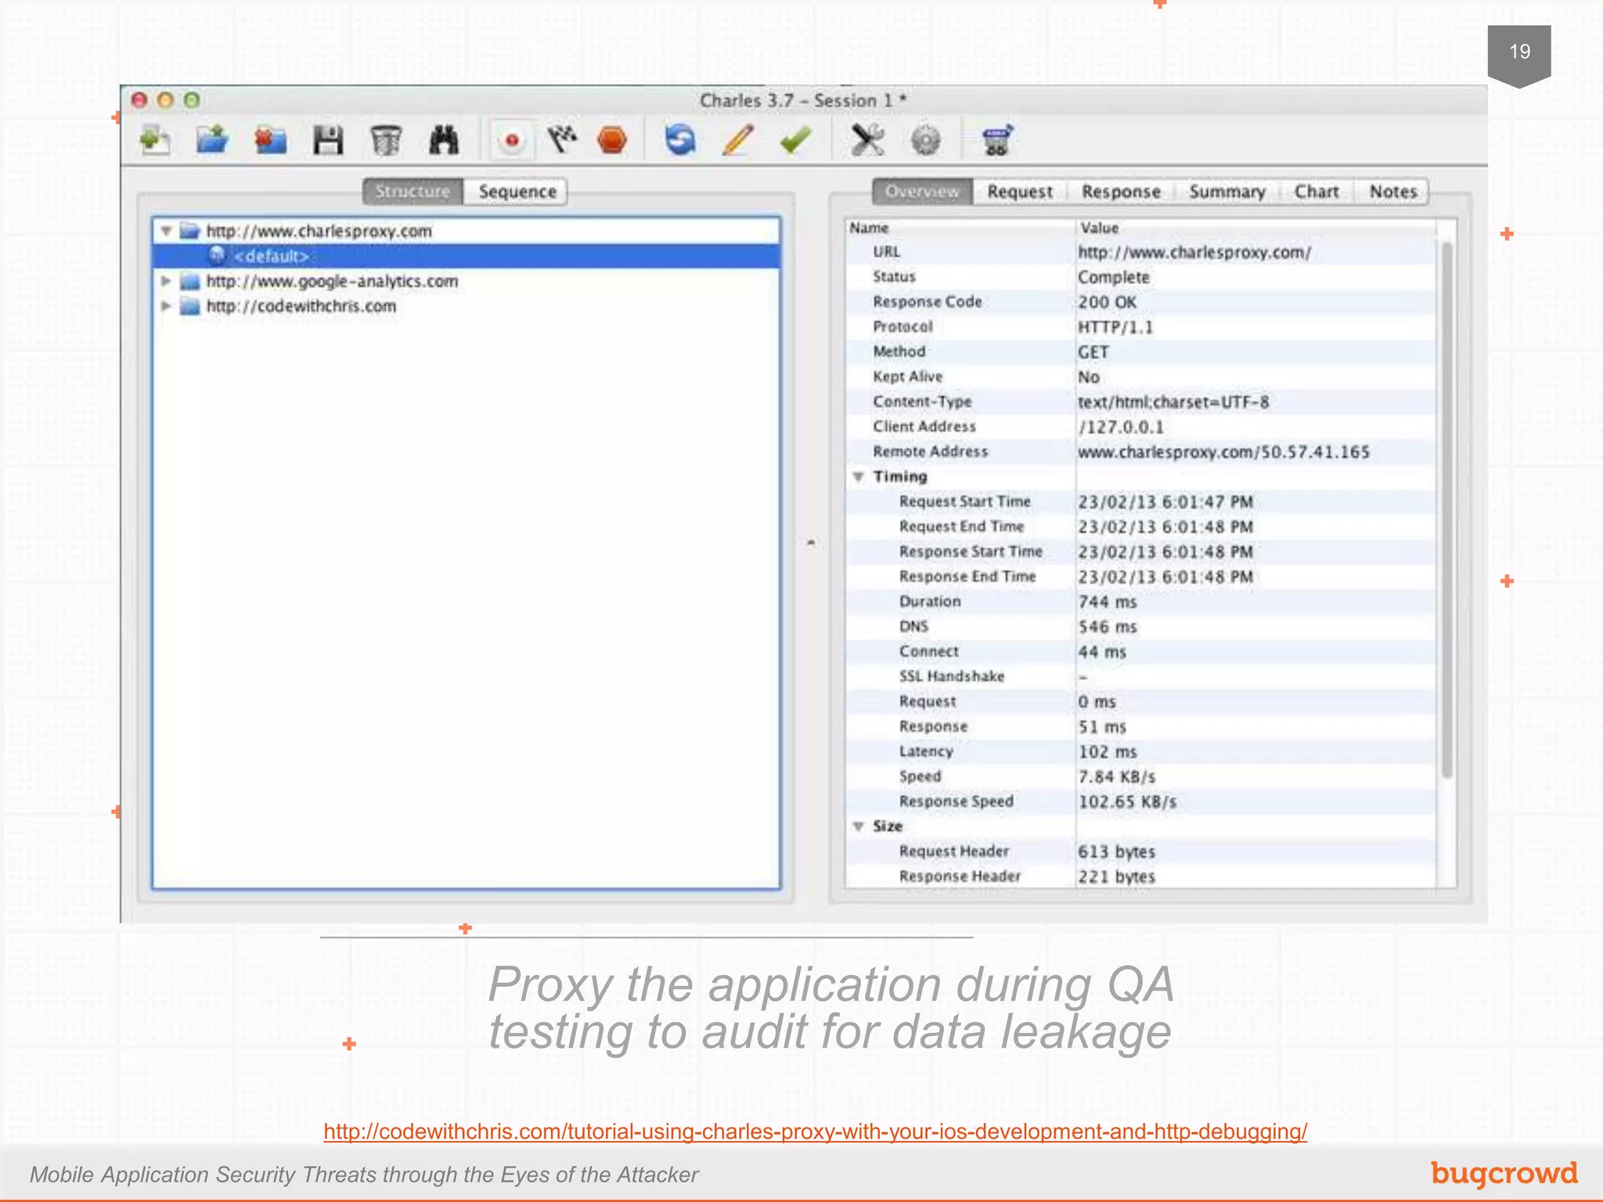Collapse the www.charlesproxy.com tree node
The image size is (1603, 1202).
point(166,231)
